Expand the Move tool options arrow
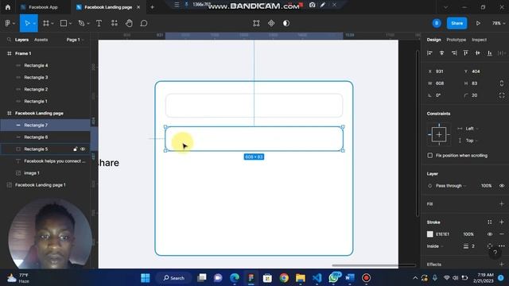The height and width of the screenshot is (286, 509). [34, 24]
